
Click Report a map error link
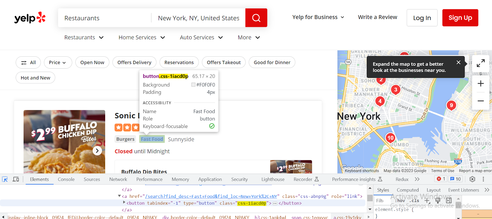(x=475, y=171)
